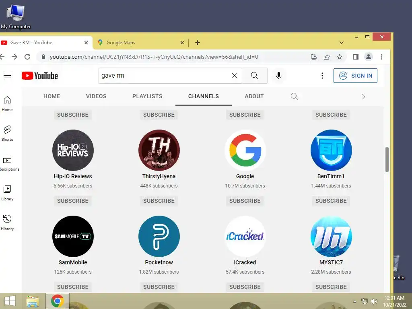
Task: Open the Windows Start button
Action: (10, 301)
